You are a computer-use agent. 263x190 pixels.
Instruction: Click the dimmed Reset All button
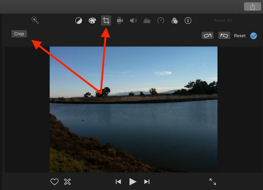click(x=223, y=20)
